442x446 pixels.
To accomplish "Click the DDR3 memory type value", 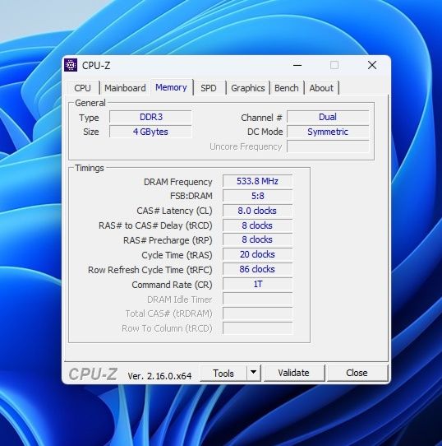I will click(x=151, y=117).
